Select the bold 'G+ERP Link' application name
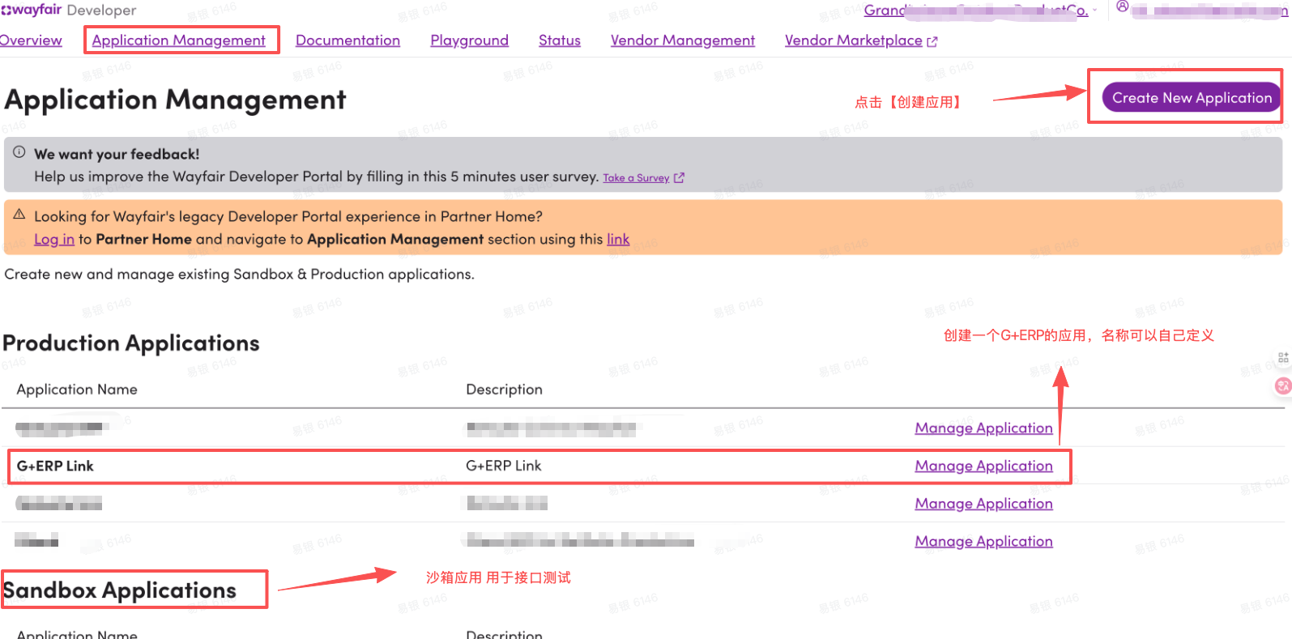1292x639 pixels. tap(55, 466)
